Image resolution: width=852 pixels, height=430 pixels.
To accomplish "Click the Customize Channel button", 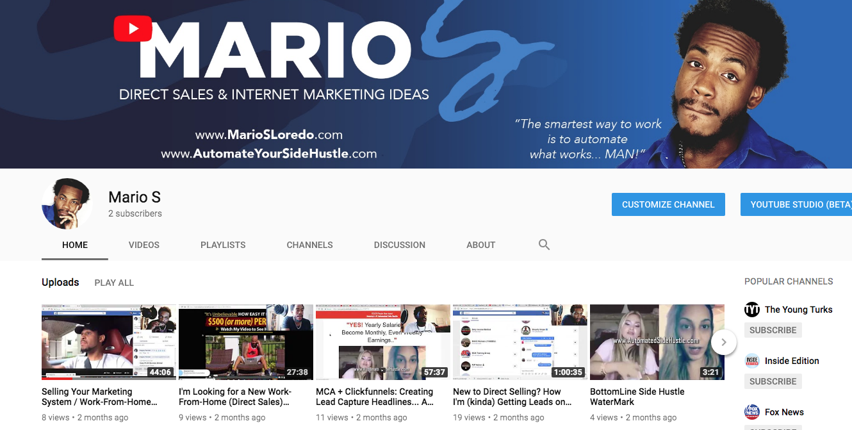I will tap(668, 204).
